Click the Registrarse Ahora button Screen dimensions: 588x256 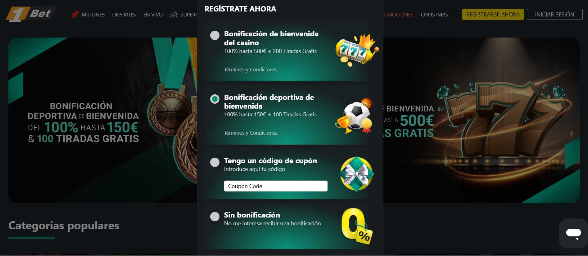(x=493, y=15)
